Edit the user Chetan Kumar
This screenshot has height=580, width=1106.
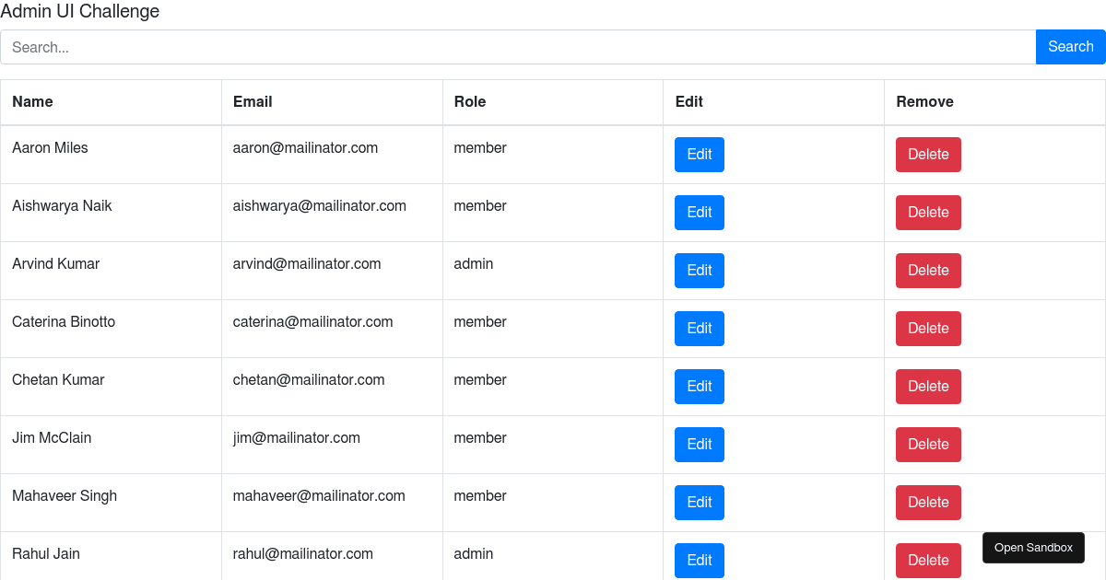pyautogui.click(x=699, y=386)
